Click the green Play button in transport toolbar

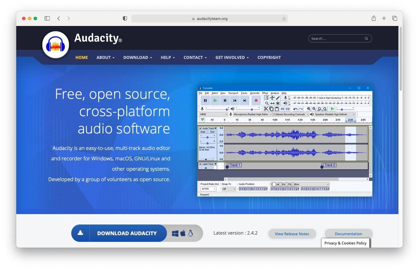(x=215, y=101)
